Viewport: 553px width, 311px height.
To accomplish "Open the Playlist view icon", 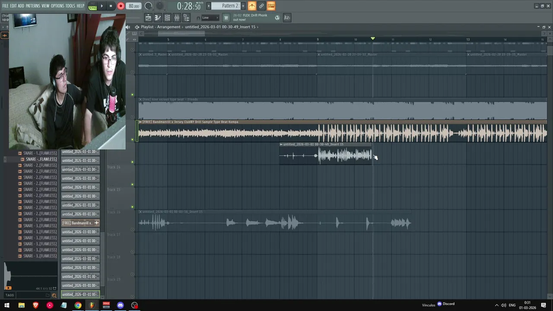I will (x=148, y=18).
